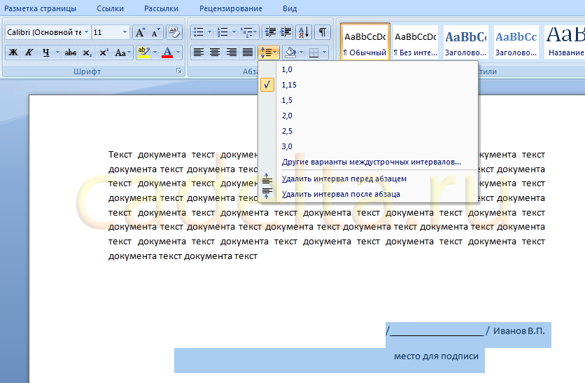Select line spacing 2,0
This screenshot has height=383, width=585.
tap(368, 116)
